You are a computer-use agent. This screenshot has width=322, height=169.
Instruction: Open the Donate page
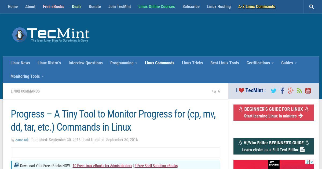[x=95, y=6]
